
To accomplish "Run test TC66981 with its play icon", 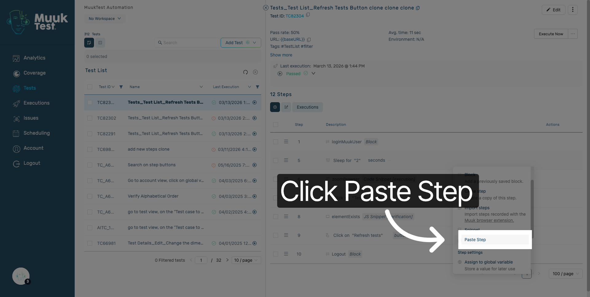I will point(254,243).
